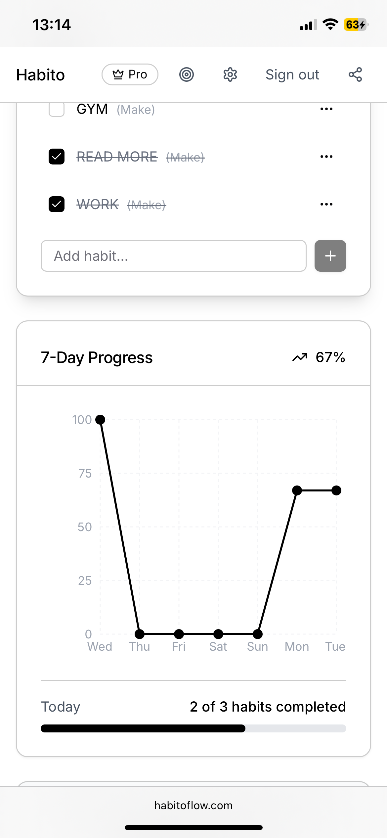Image resolution: width=387 pixels, height=838 pixels.
Task: Open the three-dot menu for GYM
Action: pyautogui.click(x=326, y=109)
